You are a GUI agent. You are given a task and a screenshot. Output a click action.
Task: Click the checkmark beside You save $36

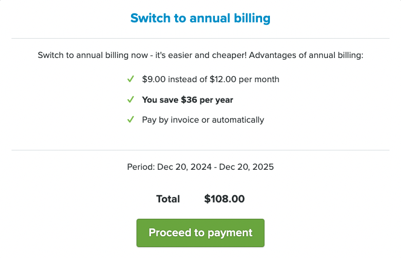tap(130, 100)
